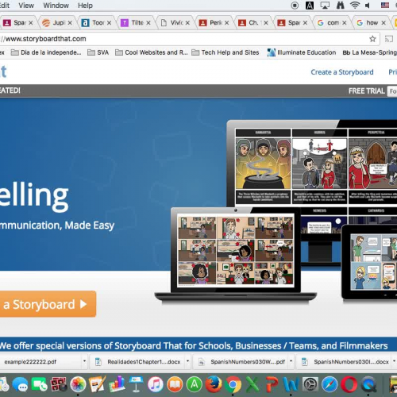Open the La Mesa-Spring bookmark

click(370, 52)
